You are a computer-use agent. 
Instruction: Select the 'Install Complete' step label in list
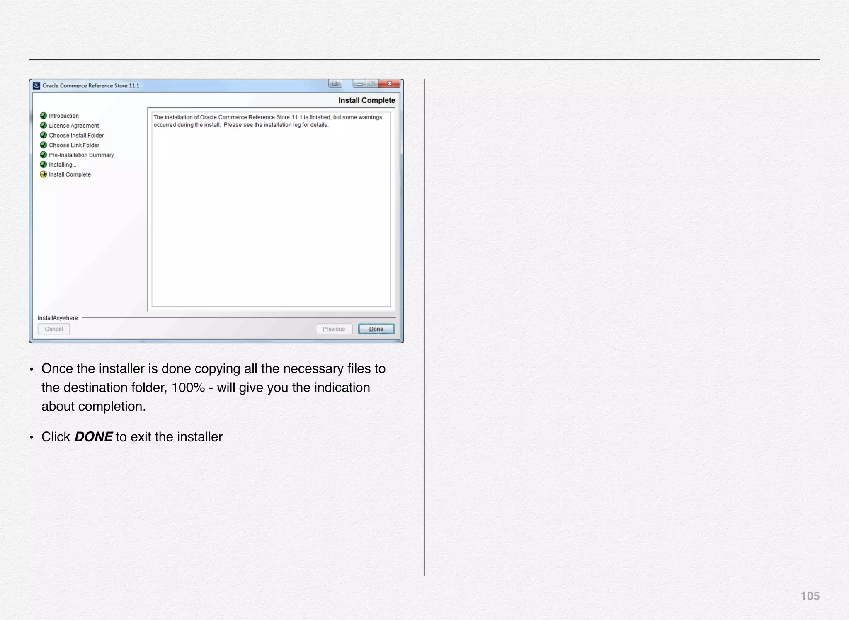pyautogui.click(x=70, y=174)
